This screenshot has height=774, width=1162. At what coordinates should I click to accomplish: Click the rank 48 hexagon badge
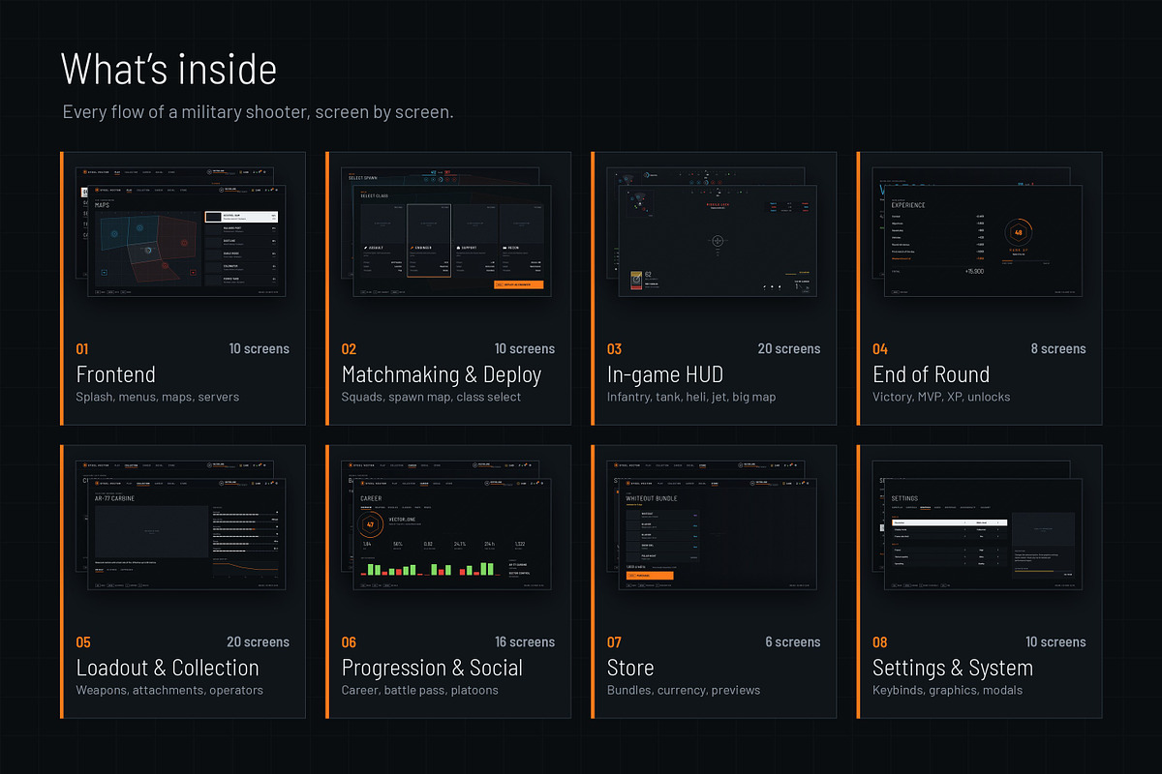pos(1018,232)
